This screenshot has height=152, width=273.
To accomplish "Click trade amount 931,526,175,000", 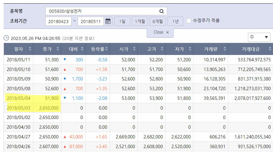I will 254,147.
